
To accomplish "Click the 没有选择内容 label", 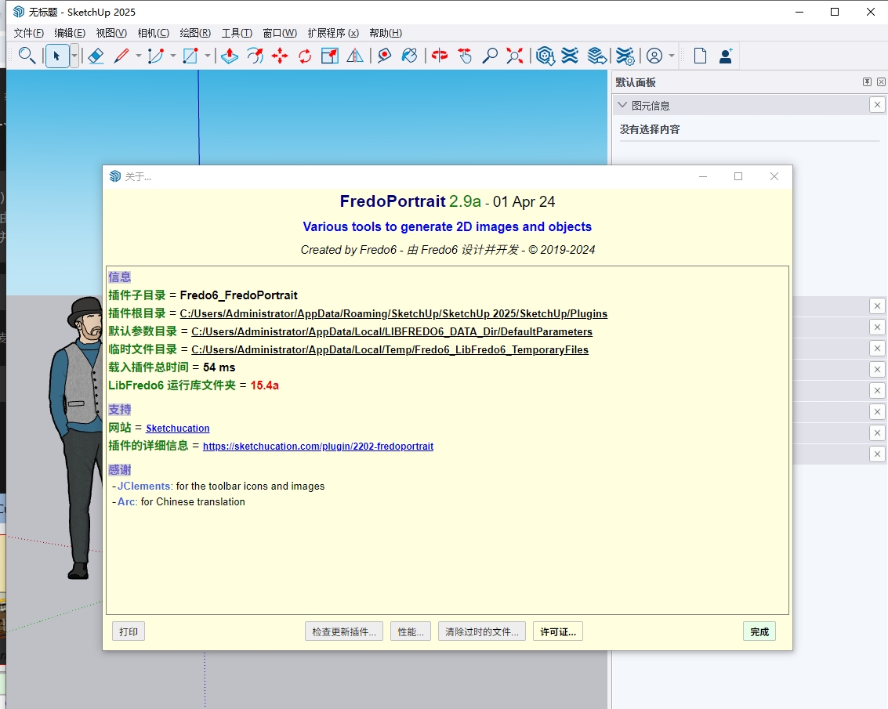I will tap(650, 129).
